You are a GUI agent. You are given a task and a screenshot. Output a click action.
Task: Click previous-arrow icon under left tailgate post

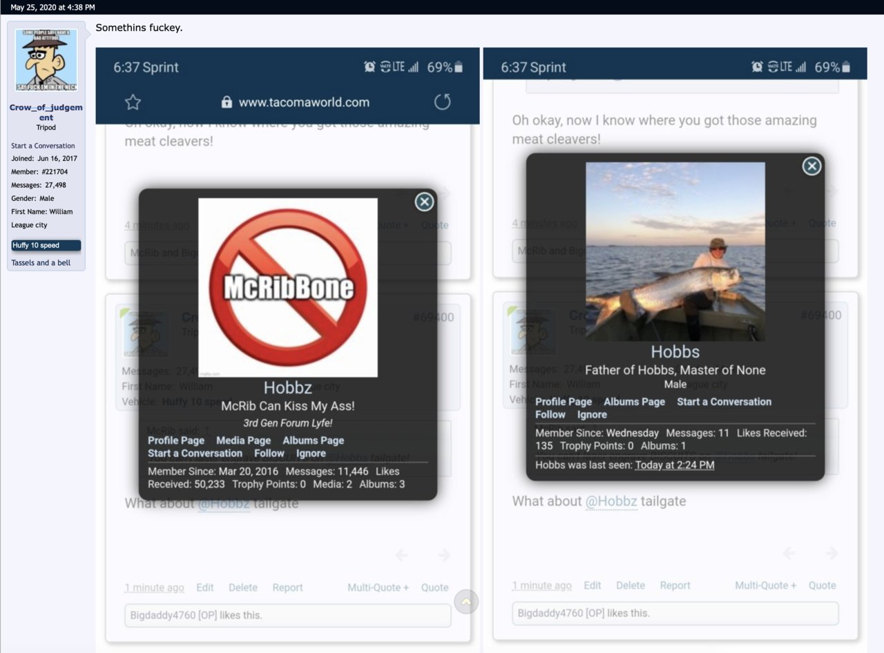401,555
